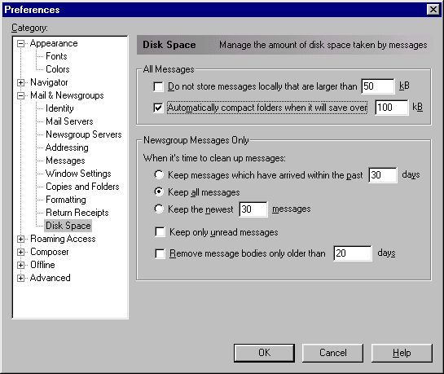Select Fonts under Appearance
This screenshot has height=374, width=444.
click(x=56, y=56)
